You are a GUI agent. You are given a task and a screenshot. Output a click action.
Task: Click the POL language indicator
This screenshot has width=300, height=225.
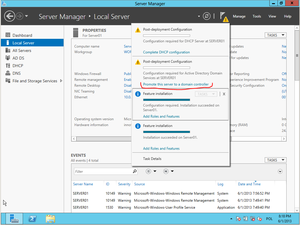pos(269,219)
